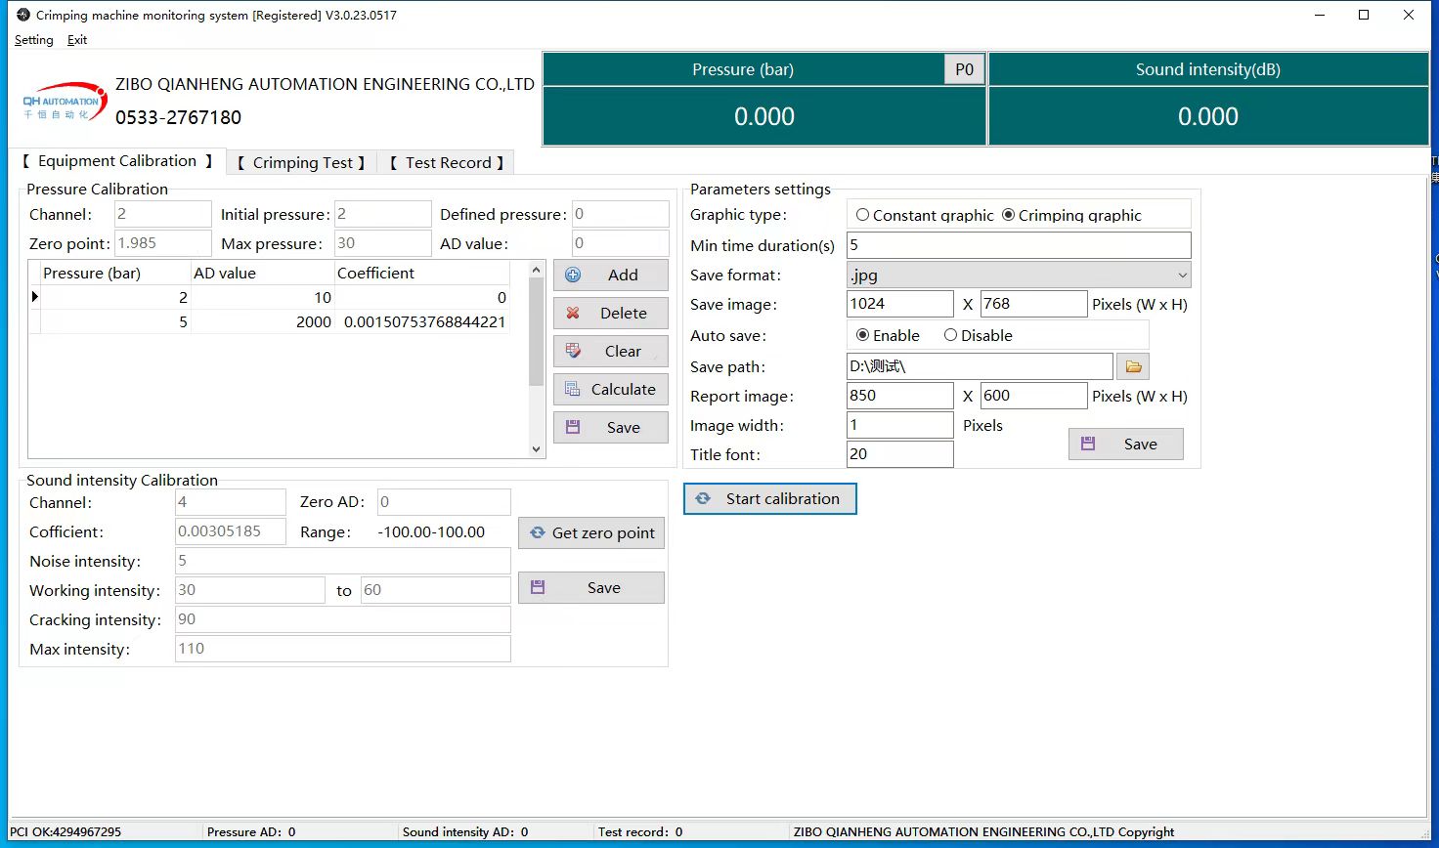Click the floppy icon of Pressure Calibration Save
Image resolution: width=1439 pixels, height=848 pixels.
coord(574,428)
